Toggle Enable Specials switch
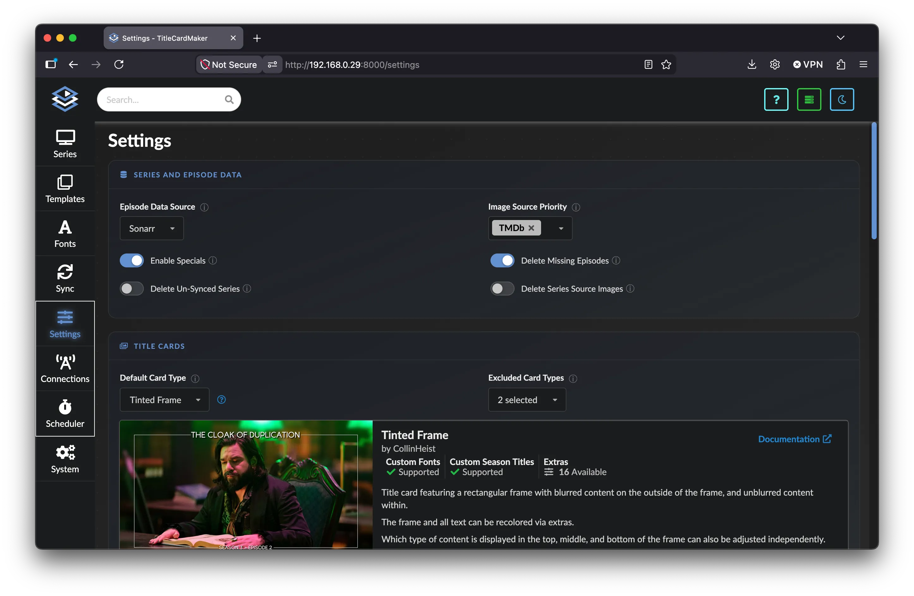Viewport: 914px width, 596px height. [132, 261]
